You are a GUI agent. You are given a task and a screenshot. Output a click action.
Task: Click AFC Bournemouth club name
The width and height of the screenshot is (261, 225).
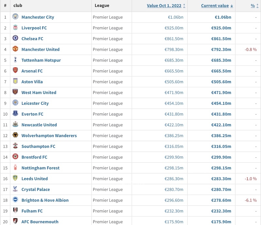click(x=40, y=222)
